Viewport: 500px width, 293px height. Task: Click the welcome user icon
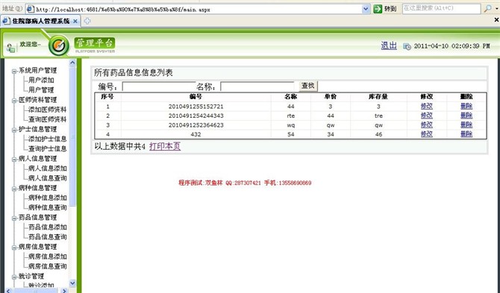point(10,48)
